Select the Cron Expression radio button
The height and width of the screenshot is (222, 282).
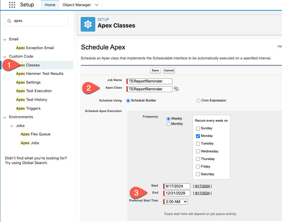pyautogui.click(x=198, y=101)
